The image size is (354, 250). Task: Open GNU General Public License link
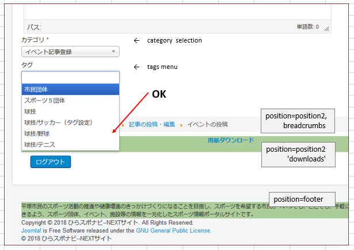click(174, 230)
